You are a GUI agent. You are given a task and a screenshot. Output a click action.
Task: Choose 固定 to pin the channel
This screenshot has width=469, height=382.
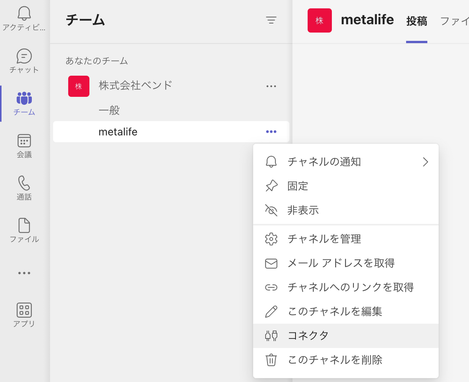346,186
